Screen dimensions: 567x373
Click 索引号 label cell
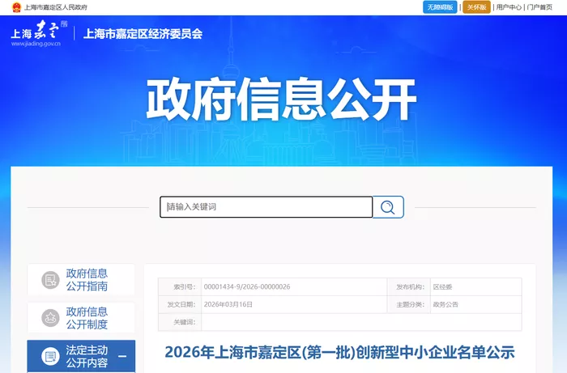180,287
